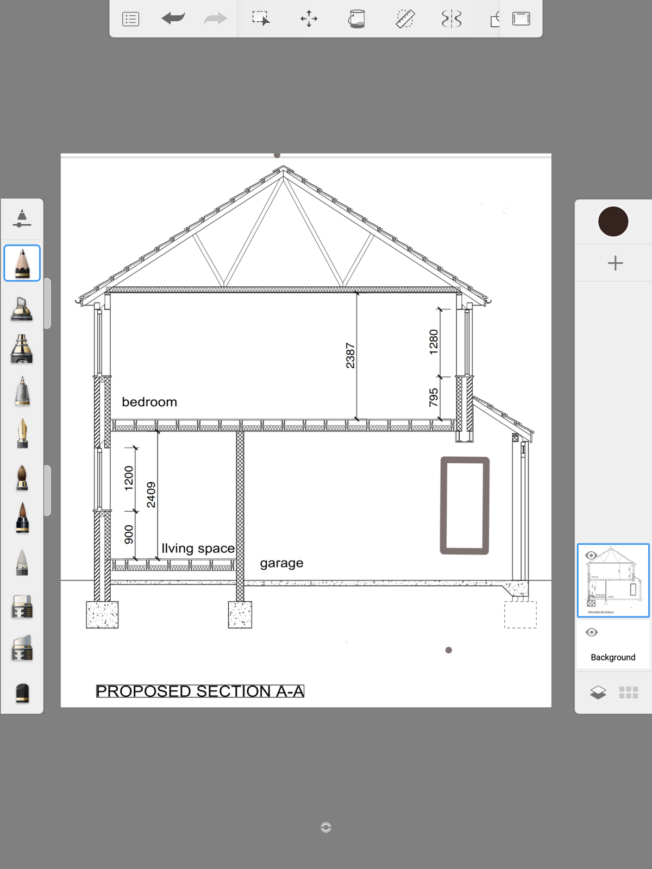The height and width of the screenshot is (869, 652).
Task: Open the dark brown color swatch
Action: [x=613, y=222]
